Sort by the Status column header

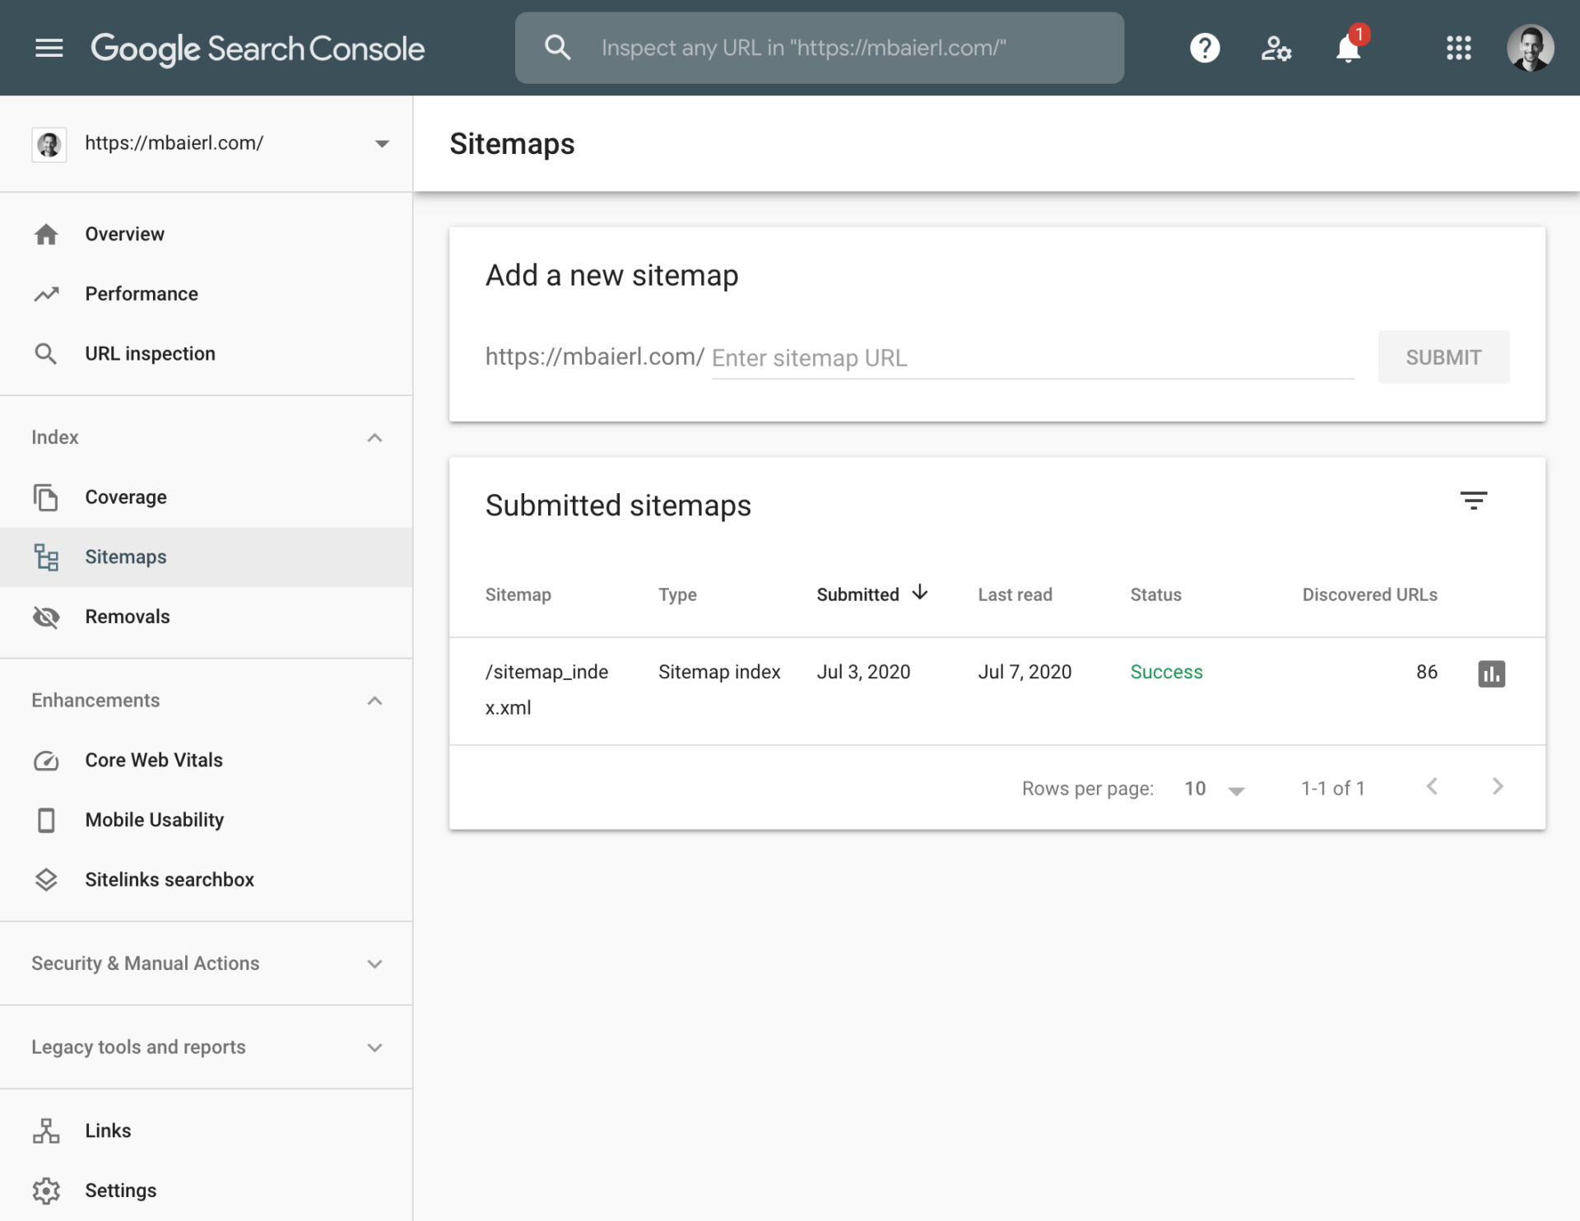pyautogui.click(x=1155, y=594)
